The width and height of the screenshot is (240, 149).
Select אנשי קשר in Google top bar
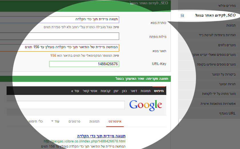90,91
